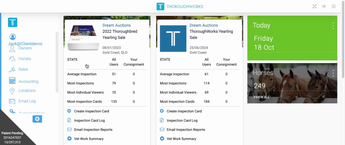Click the 2022 Thoroughbred Yearling Sale title

click(x=120, y=34)
